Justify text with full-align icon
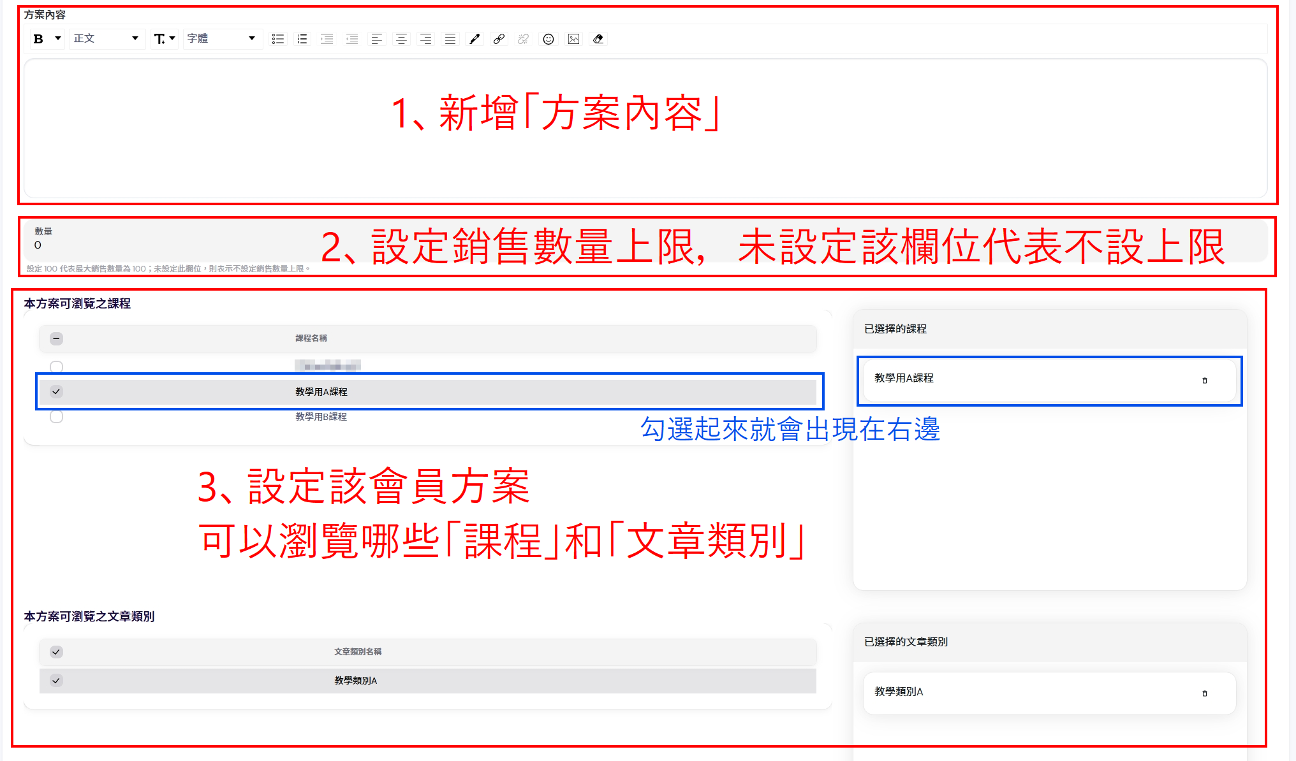Screen dimensions: 1296x761 pos(450,39)
